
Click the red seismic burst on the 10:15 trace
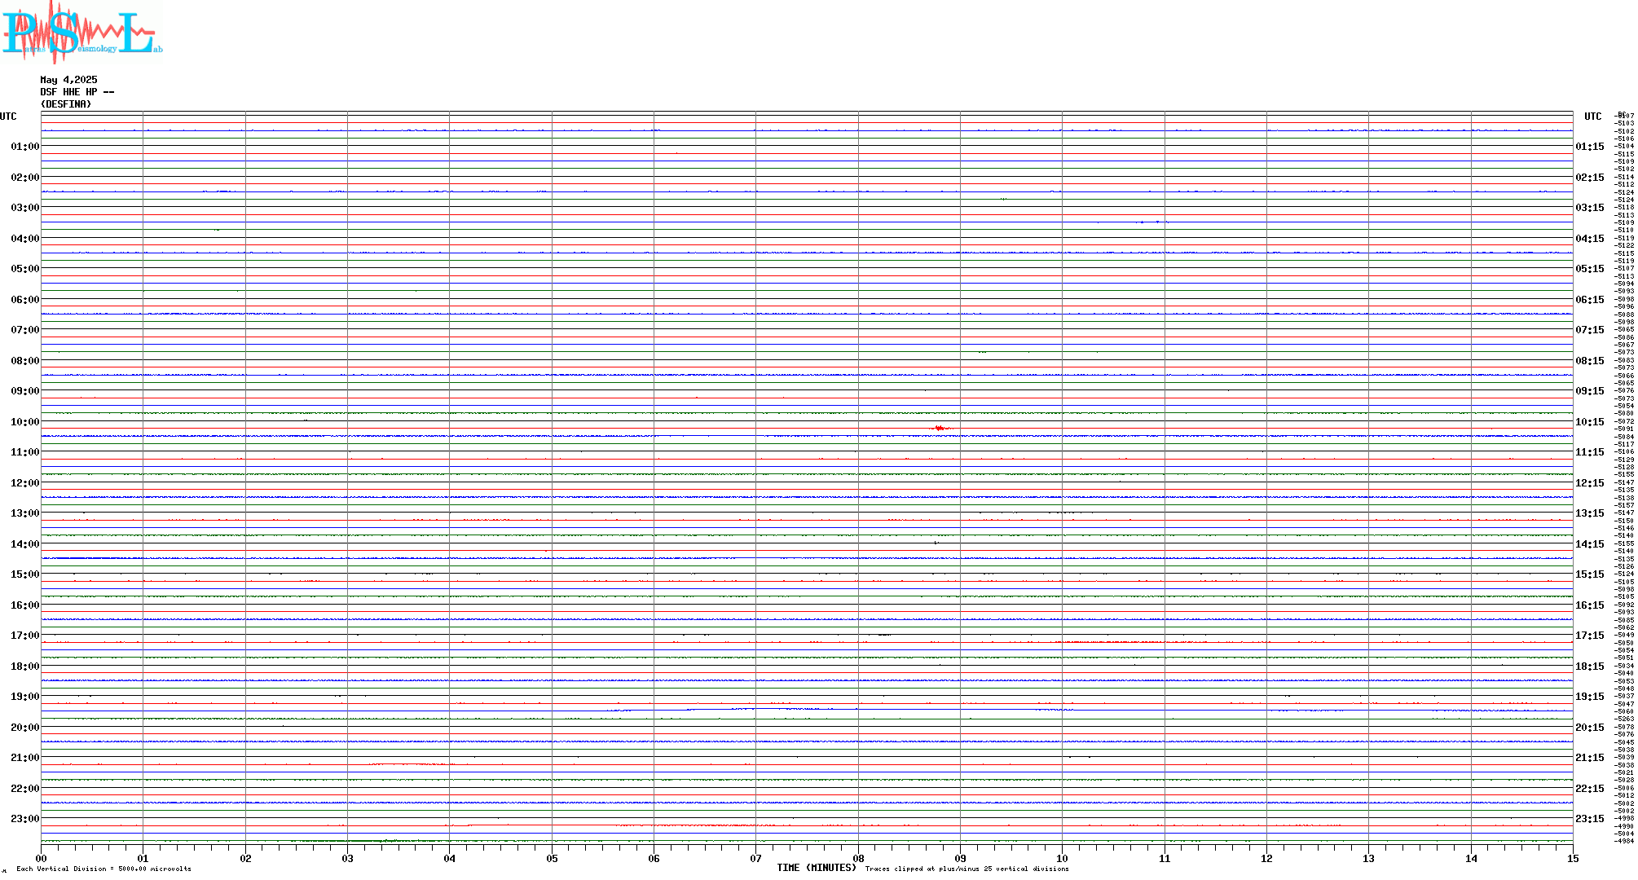(940, 428)
